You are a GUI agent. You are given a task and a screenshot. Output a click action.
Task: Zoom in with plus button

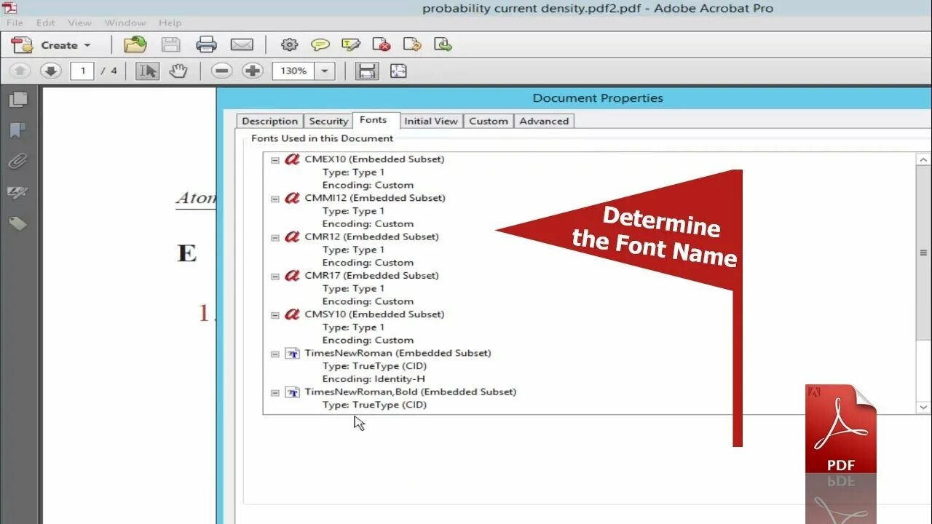point(253,71)
